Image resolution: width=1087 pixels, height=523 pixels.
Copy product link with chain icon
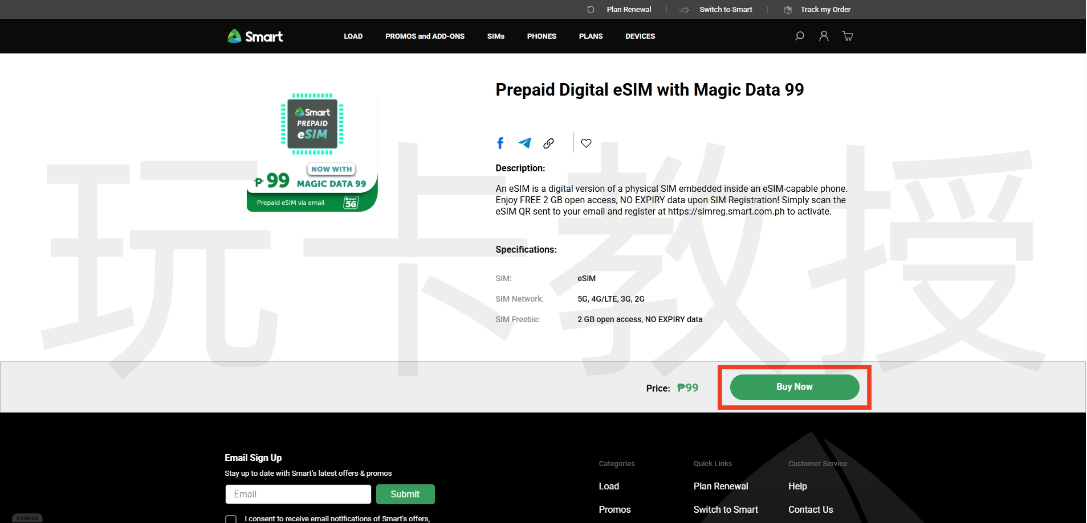click(548, 143)
